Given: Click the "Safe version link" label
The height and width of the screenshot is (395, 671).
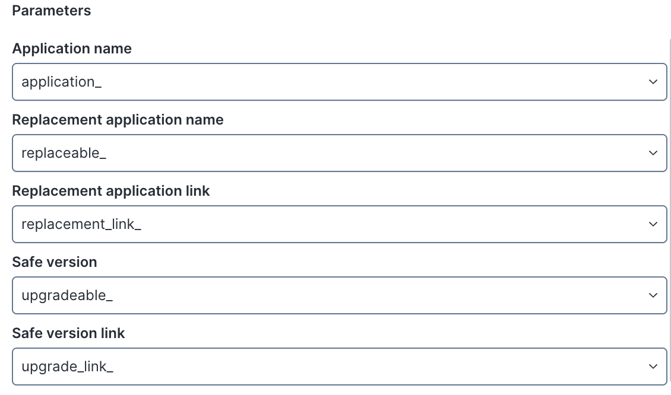Looking at the screenshot, I should (68, 333).
